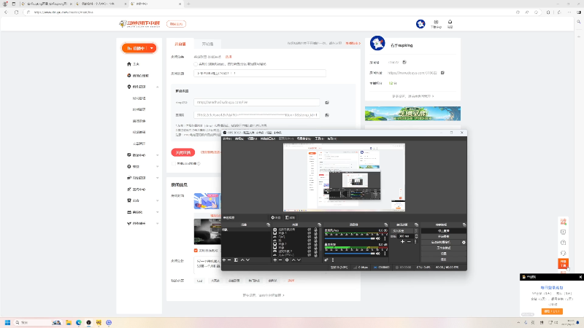The height and width of the screenshot is (328, 584).
Task: Open the File menu in OBS
Action: 227,138
